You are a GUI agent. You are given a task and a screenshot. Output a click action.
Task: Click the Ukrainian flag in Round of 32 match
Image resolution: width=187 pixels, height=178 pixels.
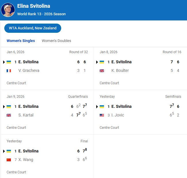(x=9, y=62)
